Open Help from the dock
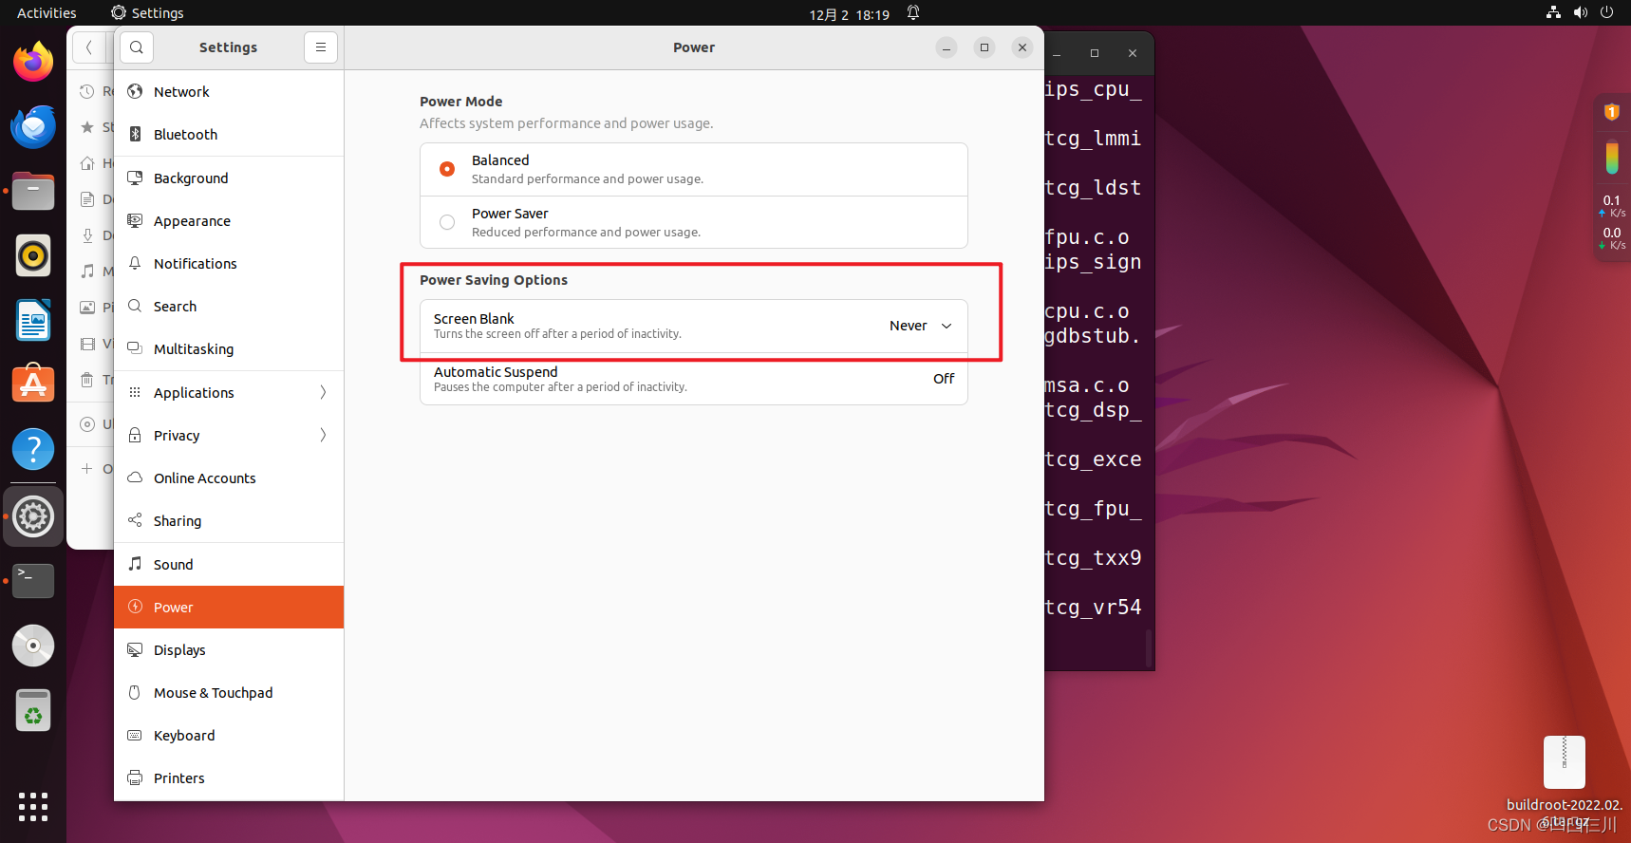 [x=33, y=449]
